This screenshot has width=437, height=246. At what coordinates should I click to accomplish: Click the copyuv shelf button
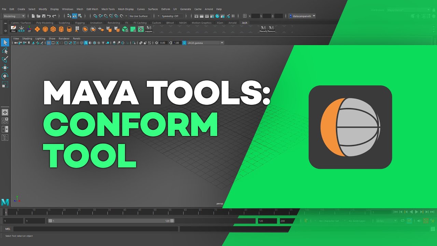click(149, 29)
